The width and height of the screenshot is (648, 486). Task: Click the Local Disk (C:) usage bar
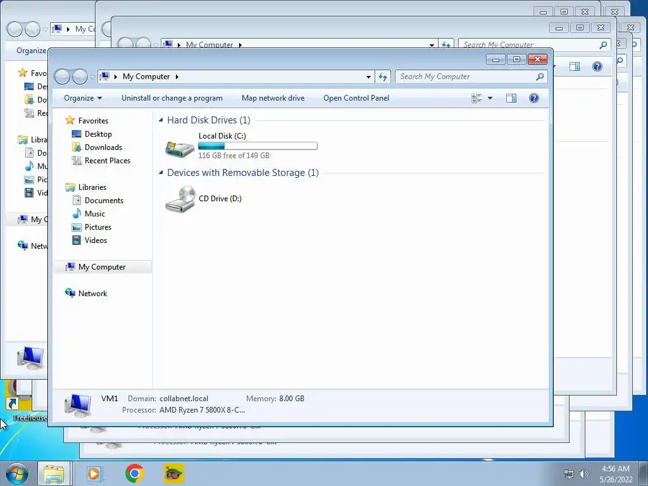[258, 146]
